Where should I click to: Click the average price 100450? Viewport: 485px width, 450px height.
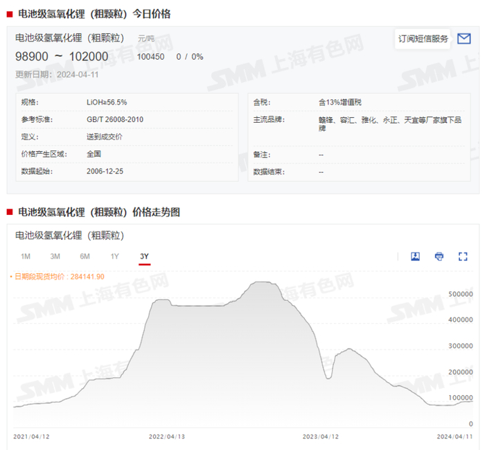tap(150, 57)
